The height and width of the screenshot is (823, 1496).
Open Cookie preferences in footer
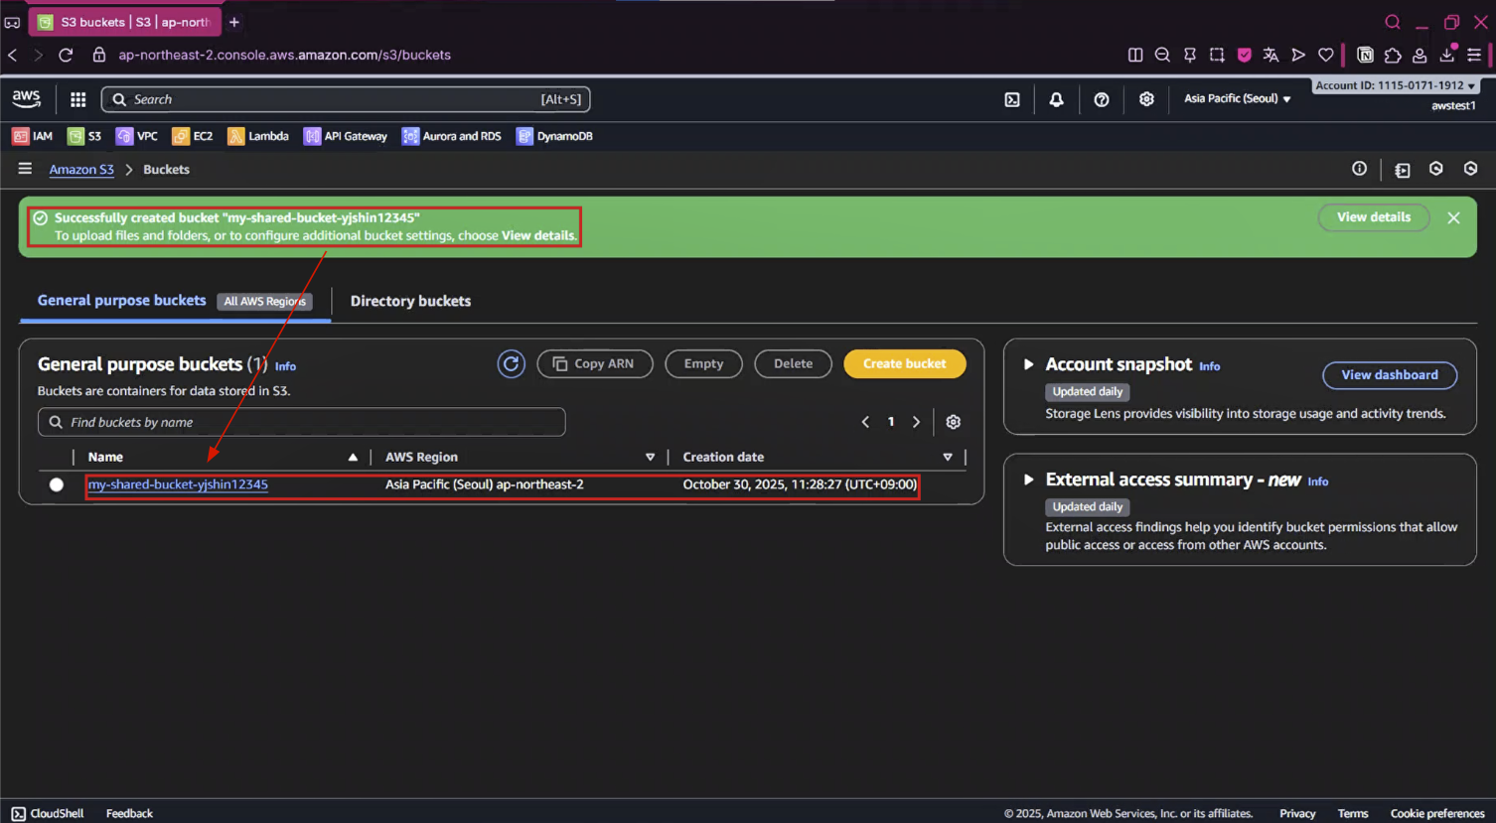click(1437, 813)
